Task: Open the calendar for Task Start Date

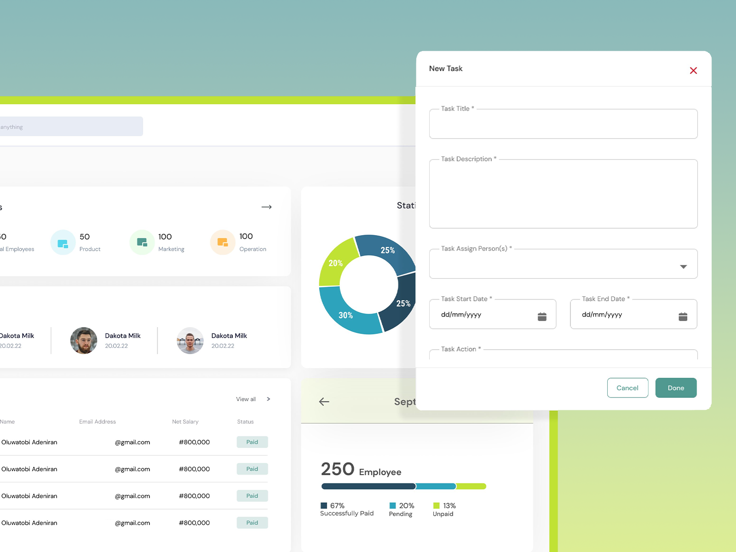Action: pos(542,315)
